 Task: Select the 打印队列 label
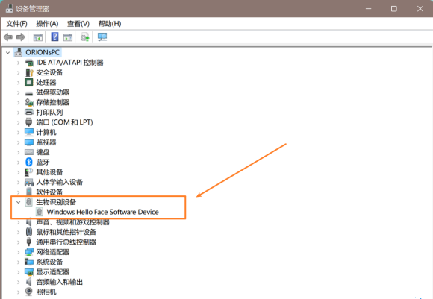click(49, 113)
